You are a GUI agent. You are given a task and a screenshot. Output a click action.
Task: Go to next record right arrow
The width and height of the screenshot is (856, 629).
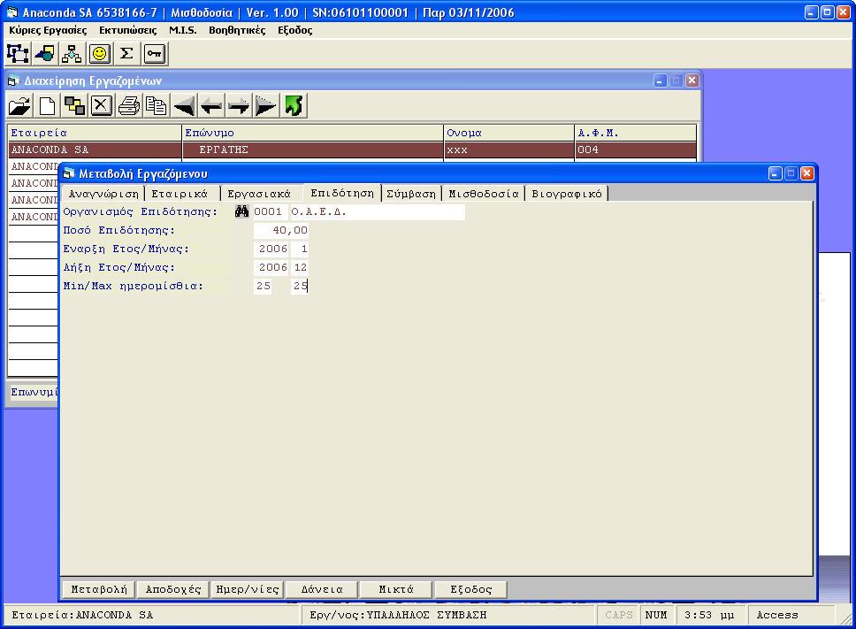click(x=239, y=105)
